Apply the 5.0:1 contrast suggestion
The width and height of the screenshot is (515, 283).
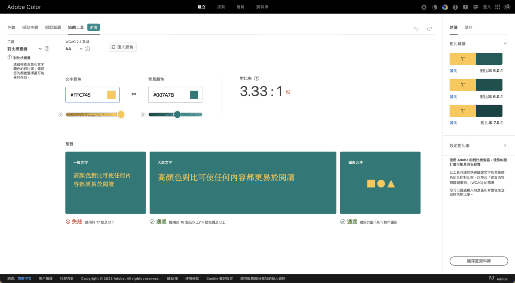click(x=453, y=70)
